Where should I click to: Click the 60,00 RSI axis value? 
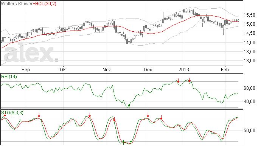[249, 88]
